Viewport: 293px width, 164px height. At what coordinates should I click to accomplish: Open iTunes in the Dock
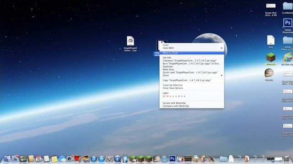coord(93,159)
